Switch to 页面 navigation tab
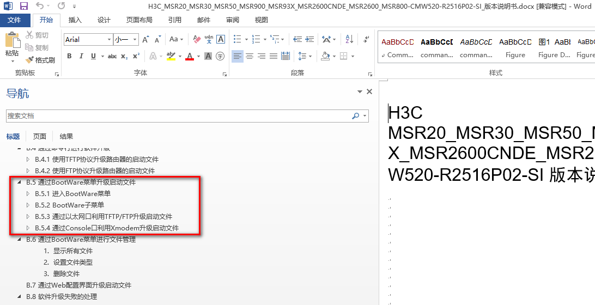The width and height of the screenshot is (595, 305). 39,136
